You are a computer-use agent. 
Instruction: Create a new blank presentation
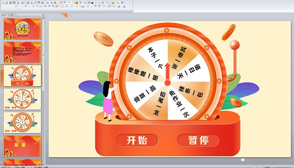[3, 2]
